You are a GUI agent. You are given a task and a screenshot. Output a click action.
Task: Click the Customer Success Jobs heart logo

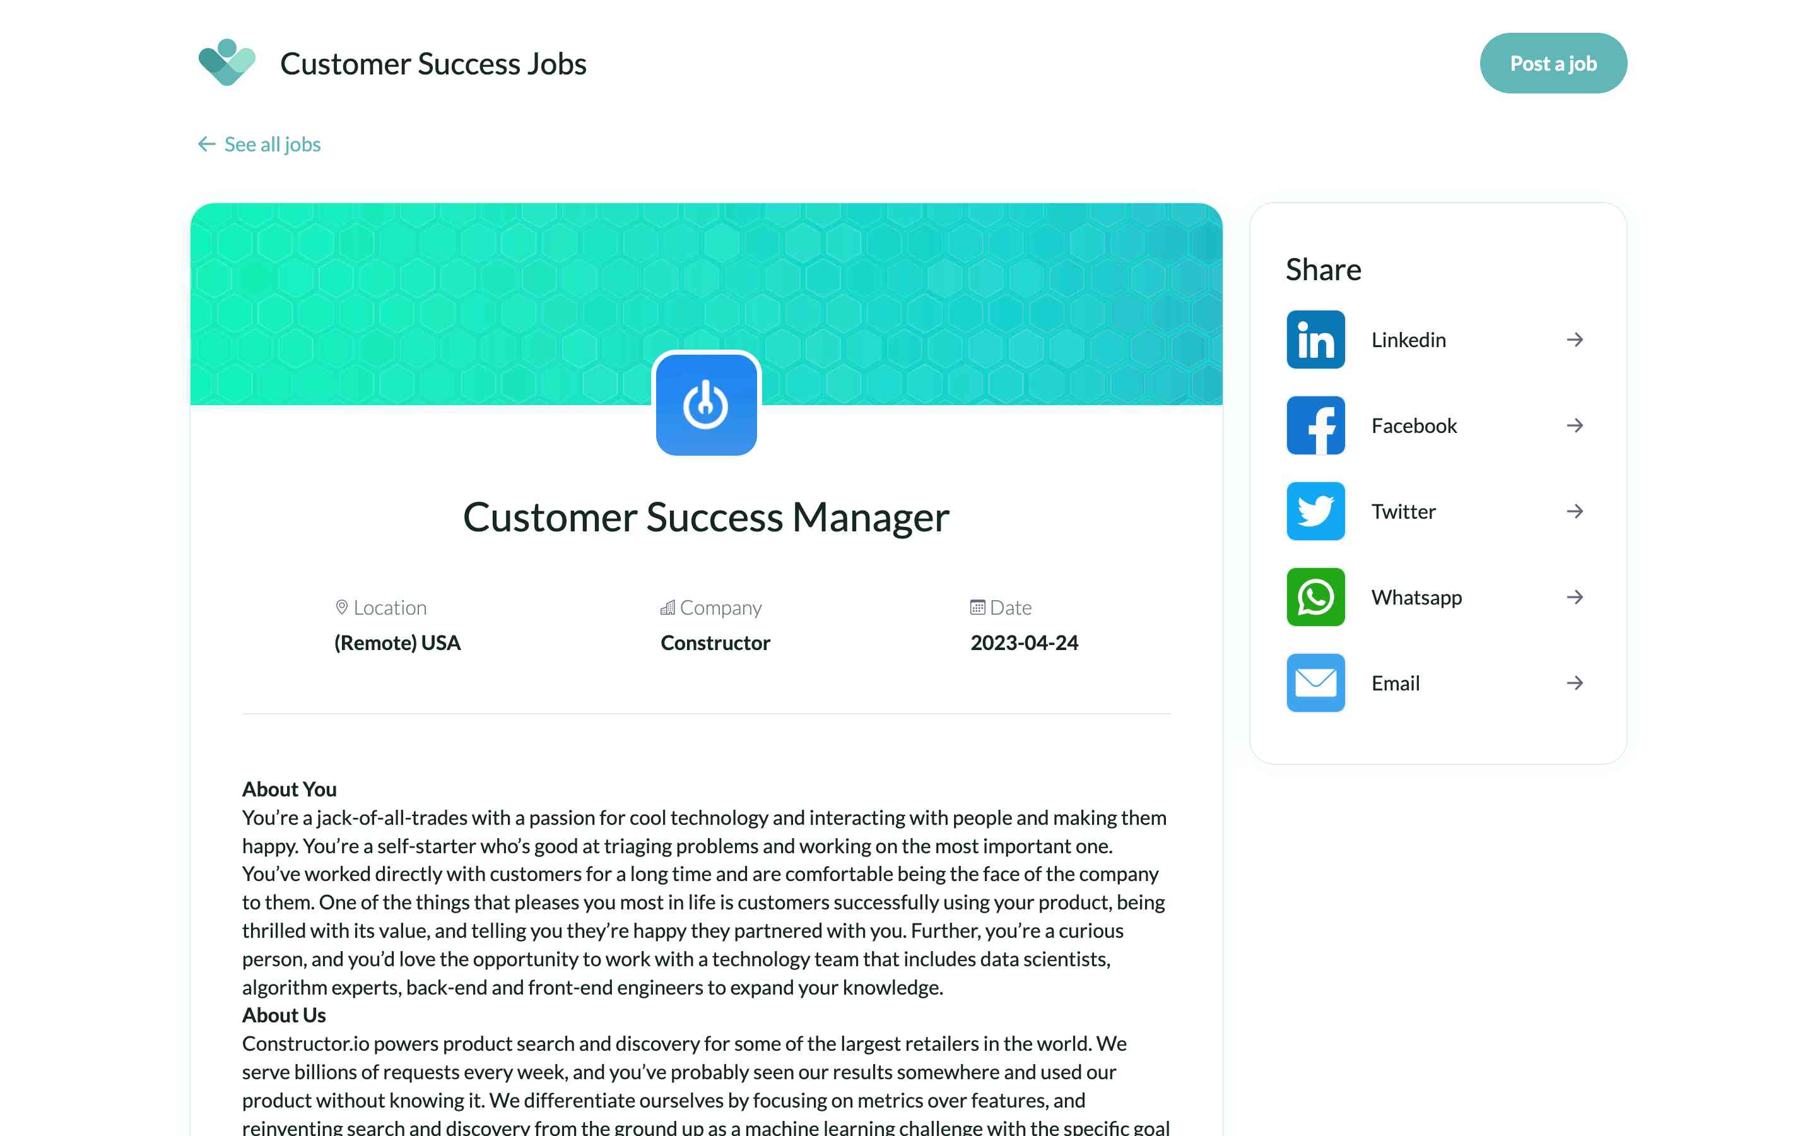point(226,63)
